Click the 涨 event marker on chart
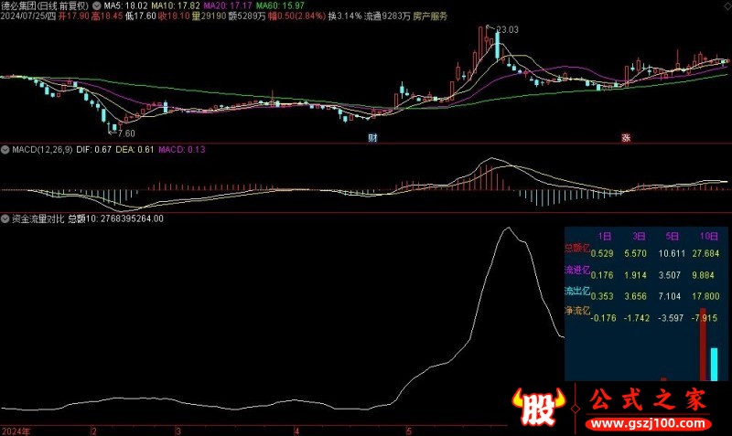This screenshot has width=732, height=436. (626, 137)
